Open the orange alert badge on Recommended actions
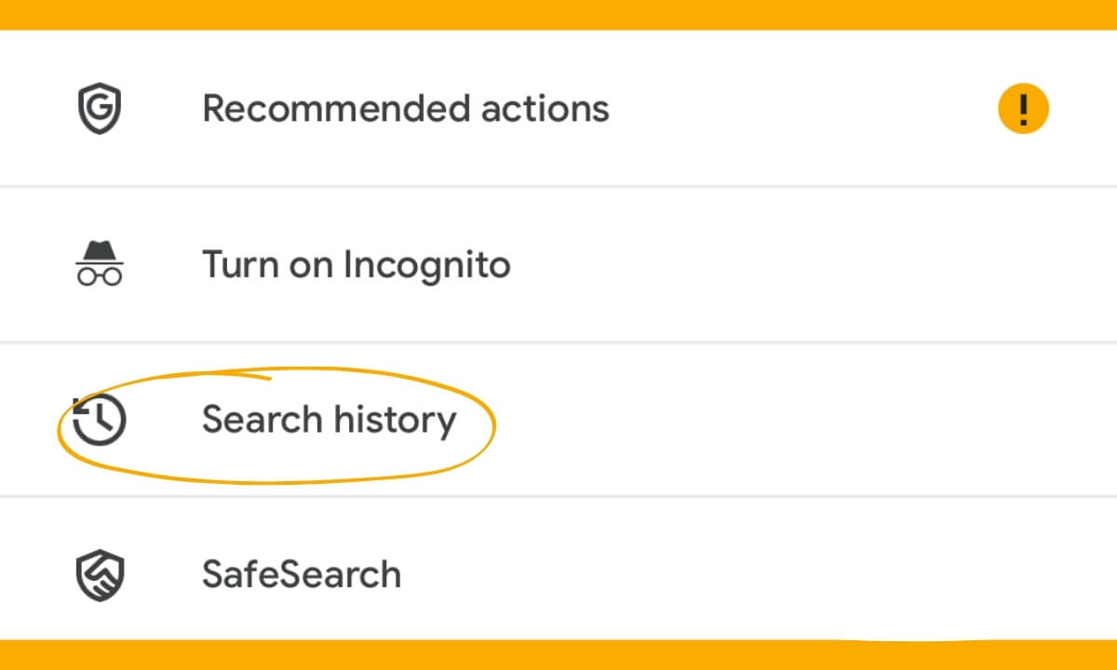 (1023, 108)
